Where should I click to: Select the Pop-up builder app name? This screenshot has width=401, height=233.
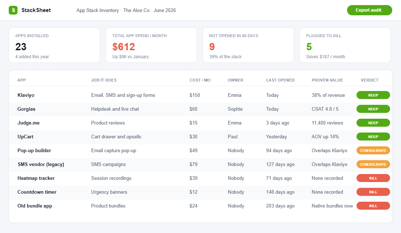coord(34,150)
